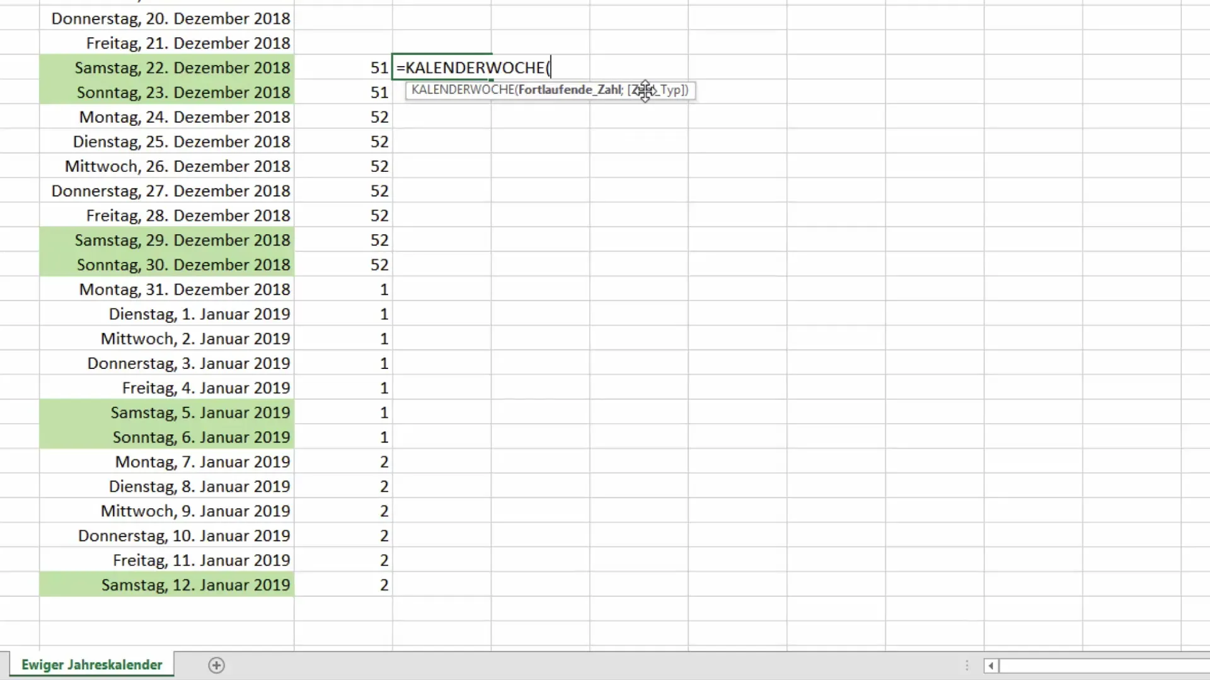Select week number 1 beside Dienstag, 1. Januar

coord(343,314)
